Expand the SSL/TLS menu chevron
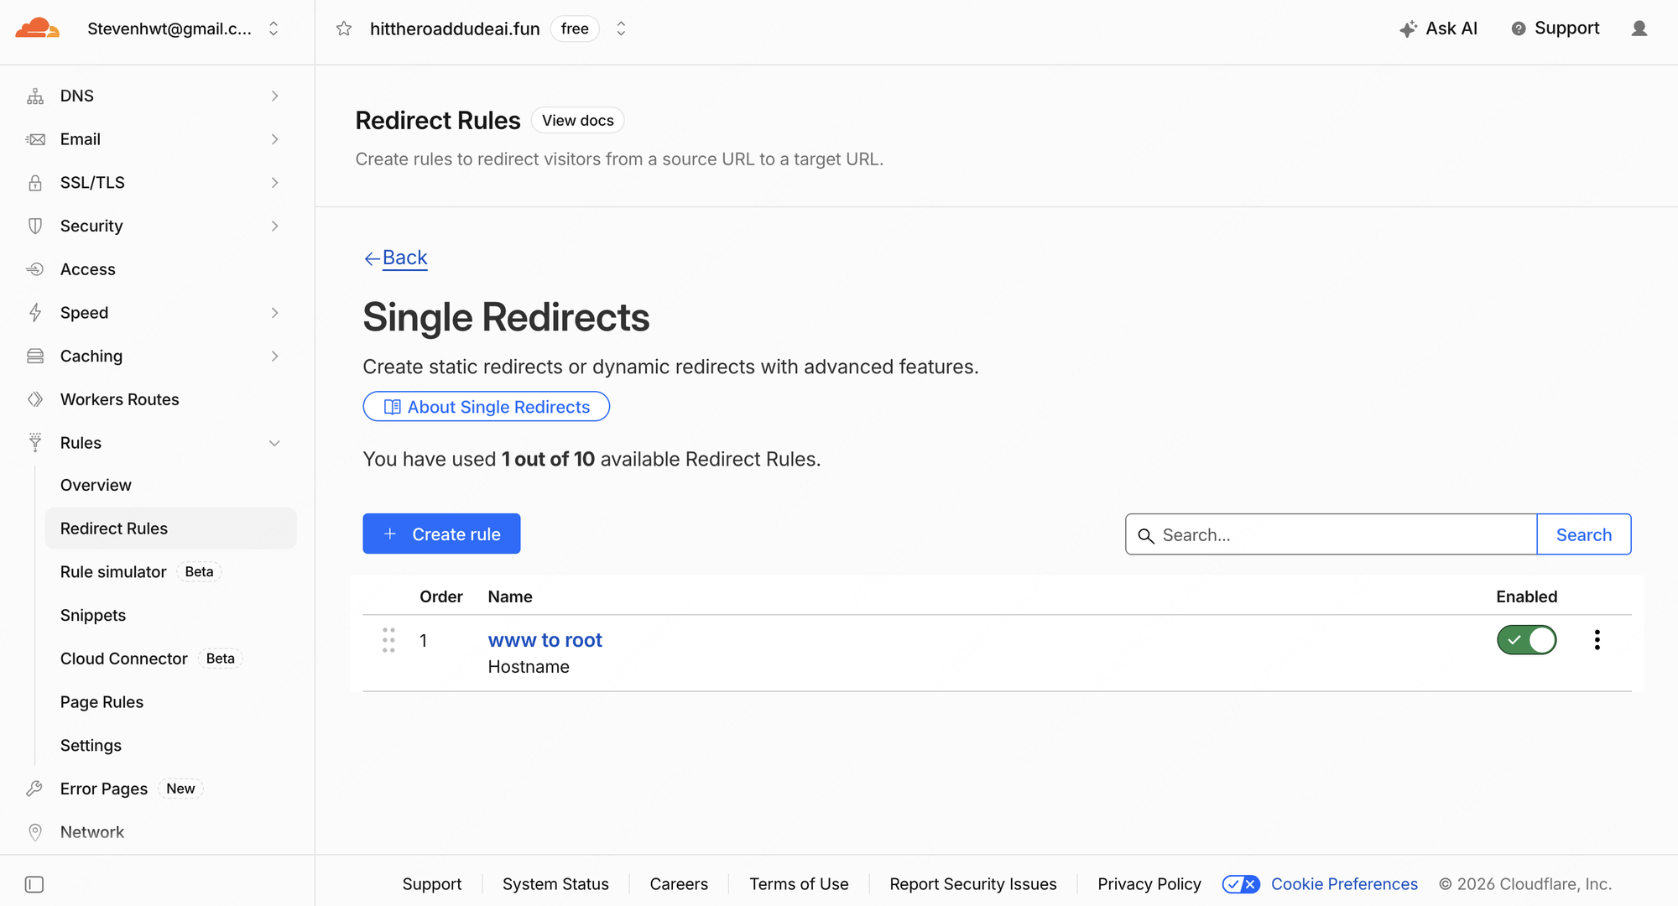This screenshot has height=906, width=1678. click(274, 183)
